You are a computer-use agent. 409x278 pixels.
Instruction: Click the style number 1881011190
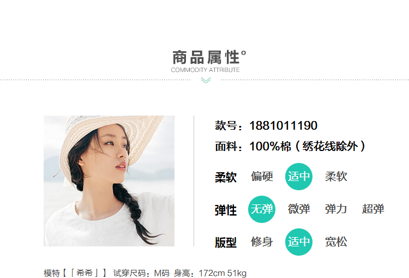coord(283,125)
